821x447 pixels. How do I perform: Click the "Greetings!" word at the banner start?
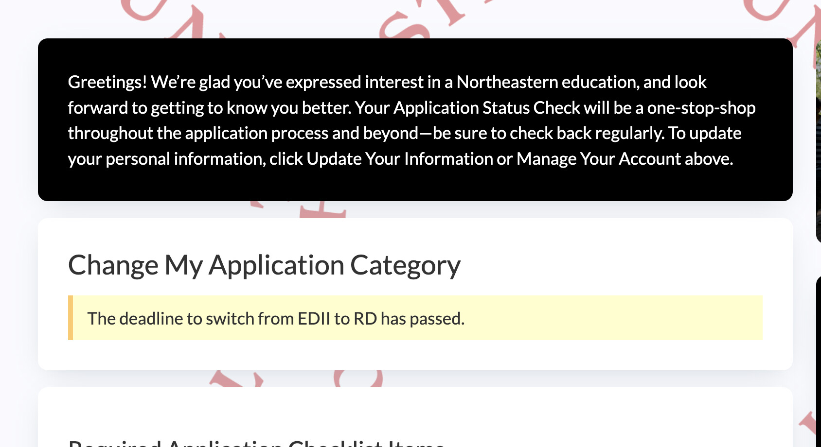[x=107, y=82]
